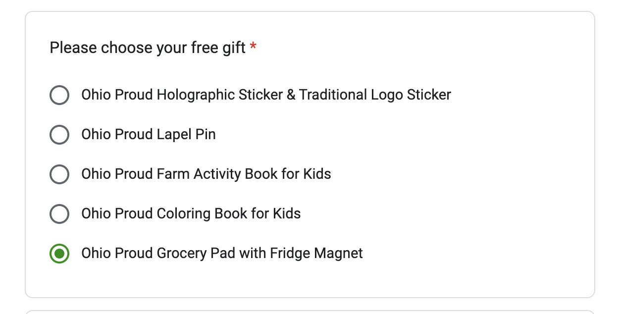Choose the Ohio Proud Lapel Pin radio button

coord(59,135)
